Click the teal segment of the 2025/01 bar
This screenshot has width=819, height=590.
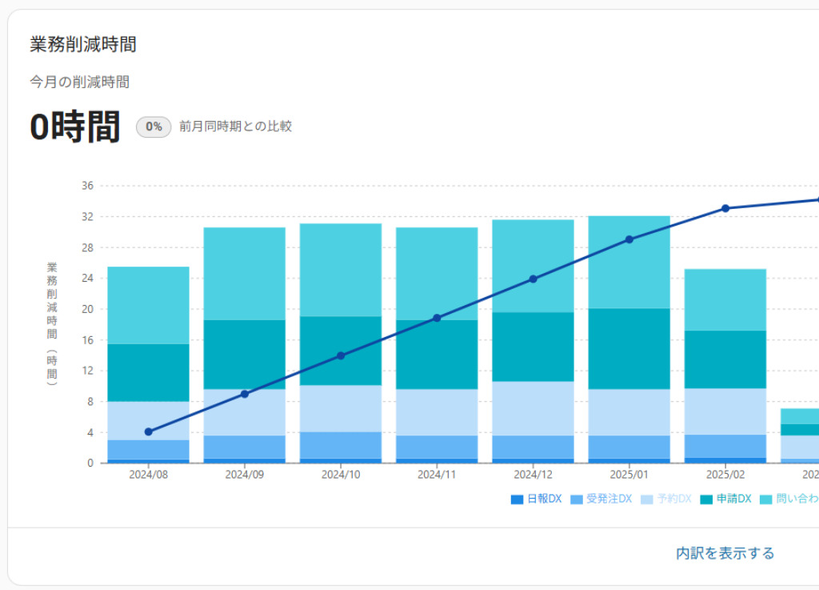coord(629,348)
